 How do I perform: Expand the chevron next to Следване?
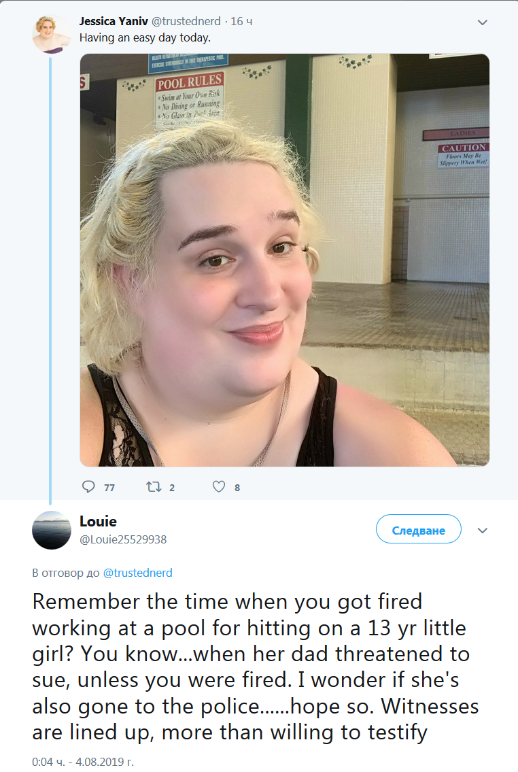click(483, 531)
